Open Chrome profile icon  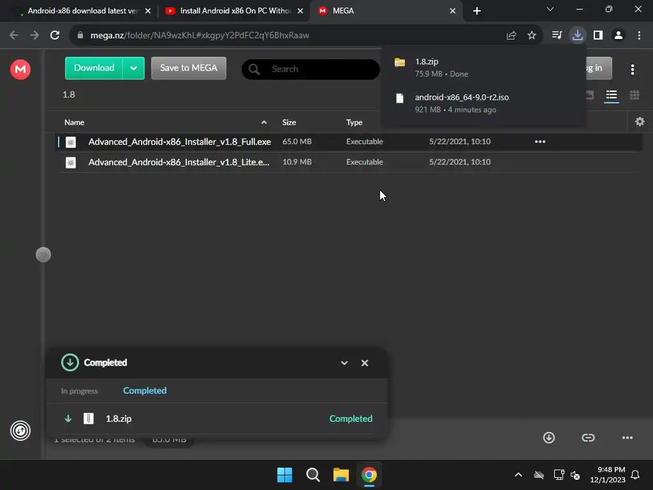click(619, 35)
